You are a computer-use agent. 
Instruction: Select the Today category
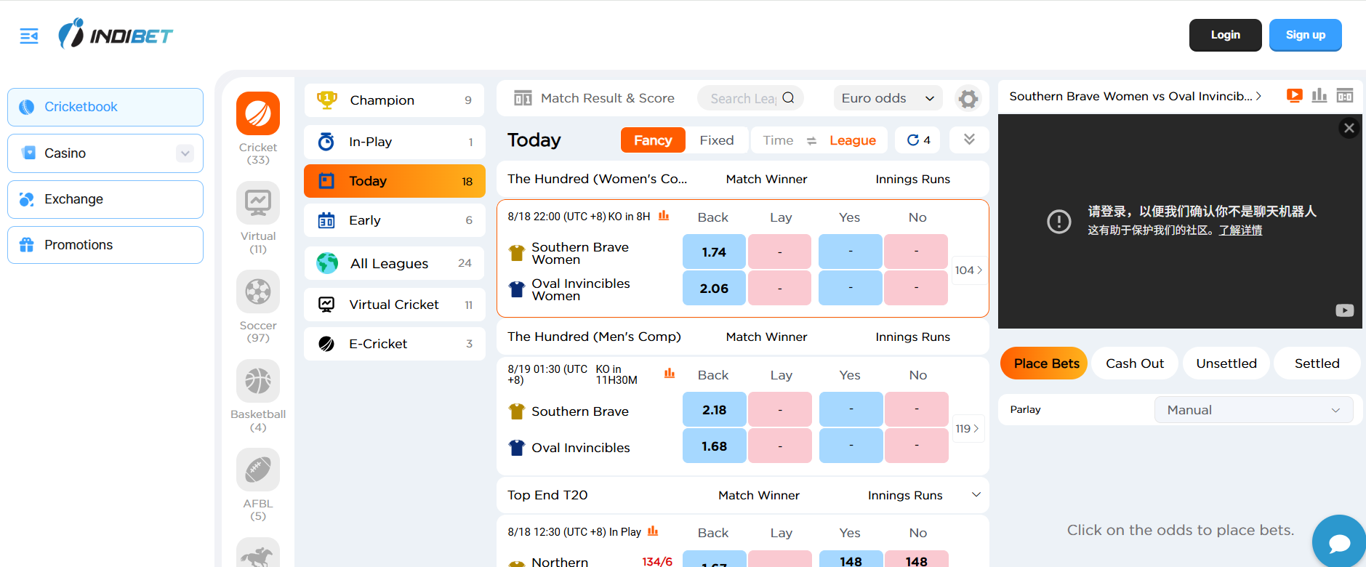click(x=394, y=181)
